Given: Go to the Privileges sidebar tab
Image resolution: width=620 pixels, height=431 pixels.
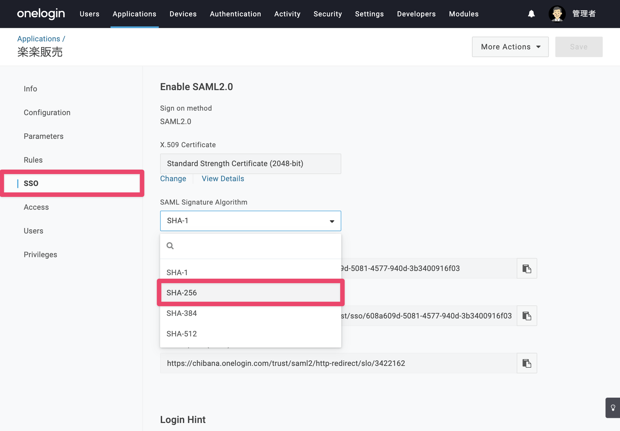Looking at the screenshot, I should tap(40, 255).
